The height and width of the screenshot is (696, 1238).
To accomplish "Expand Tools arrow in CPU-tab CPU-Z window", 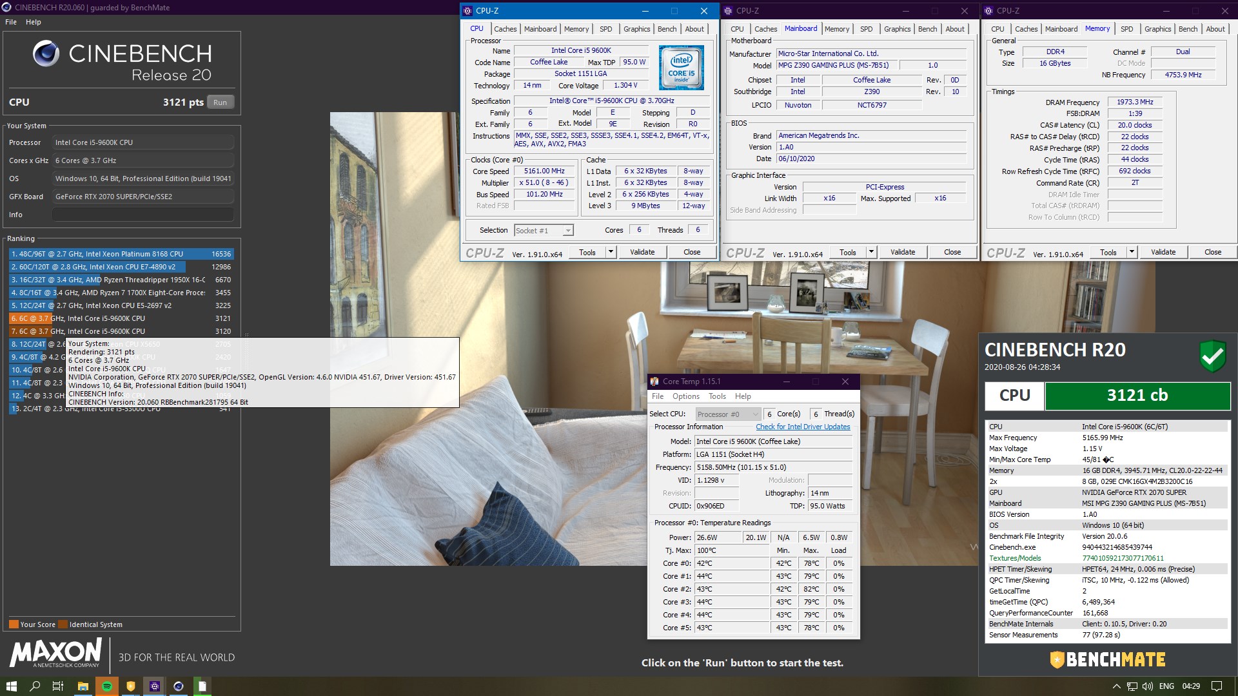I will tap(611, 252).
